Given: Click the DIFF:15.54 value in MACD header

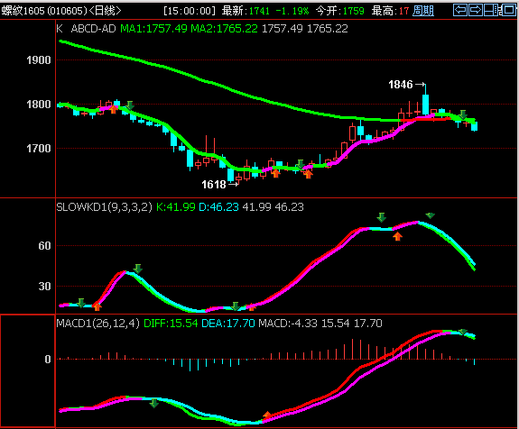Looking at the screenshot, I should (x=171, y=323).
